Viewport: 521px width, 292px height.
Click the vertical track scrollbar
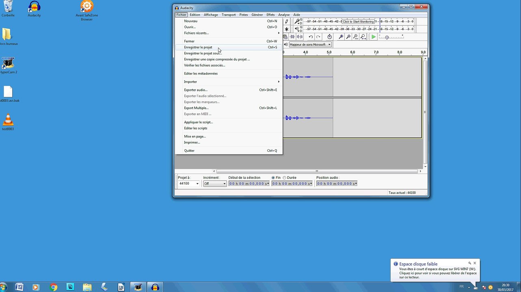(425, 112)
